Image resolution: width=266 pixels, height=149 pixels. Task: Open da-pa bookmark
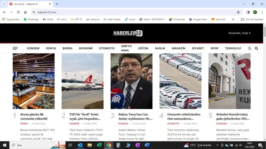(130, 19)
